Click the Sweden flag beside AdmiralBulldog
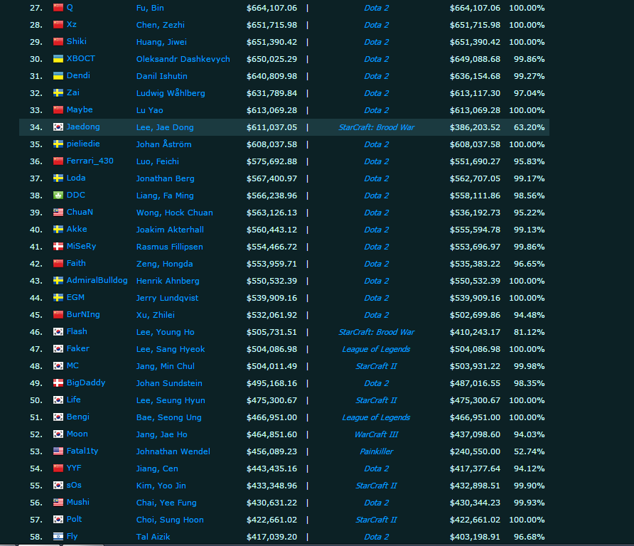This screenshot has width=634, height=546. [x=58, y=281]
